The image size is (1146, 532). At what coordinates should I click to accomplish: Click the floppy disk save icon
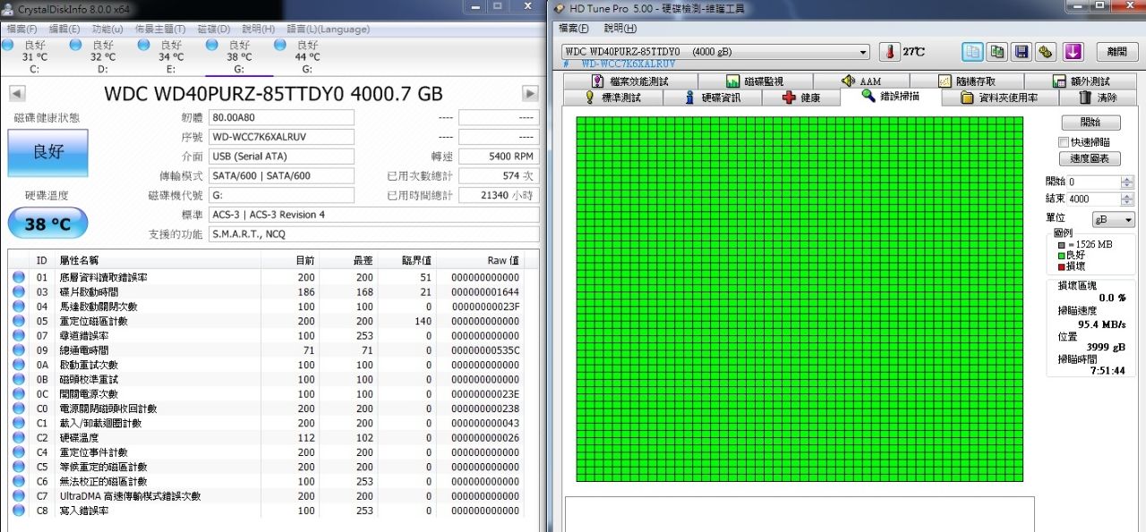1021,52
